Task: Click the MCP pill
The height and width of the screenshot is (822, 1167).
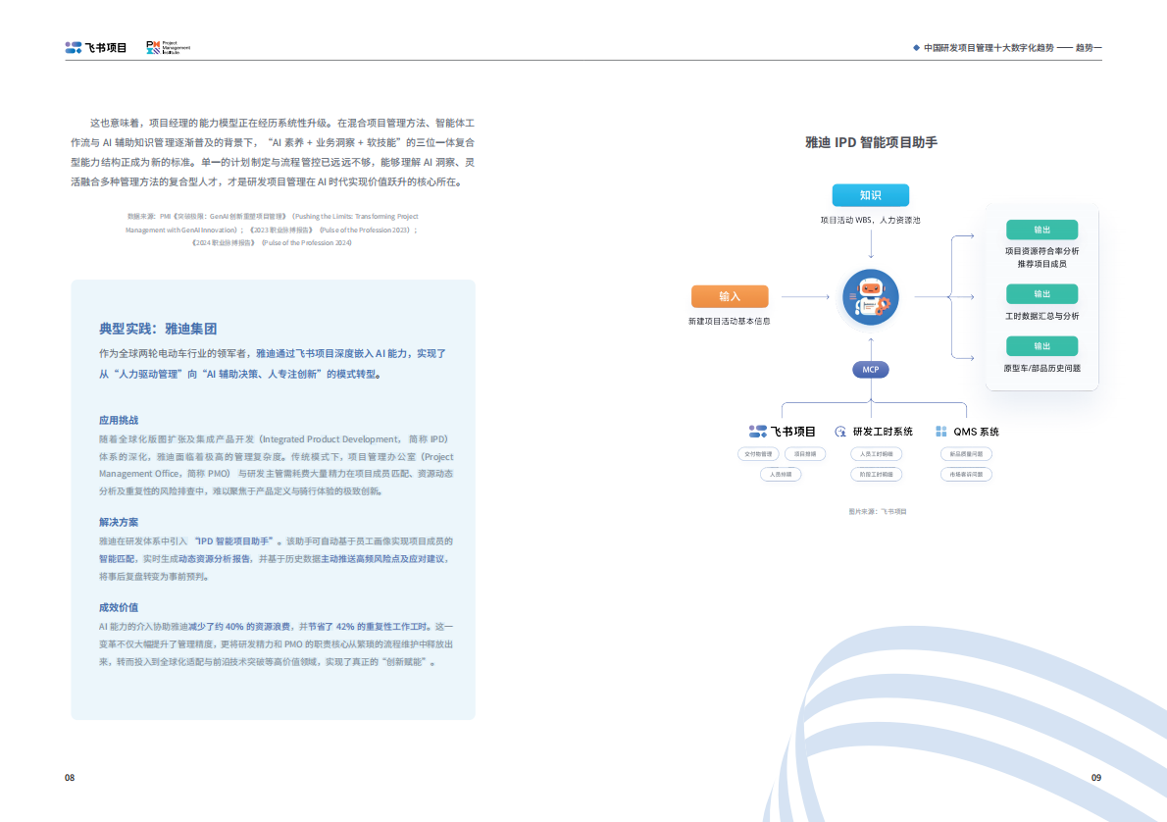Action: (870, 369)
